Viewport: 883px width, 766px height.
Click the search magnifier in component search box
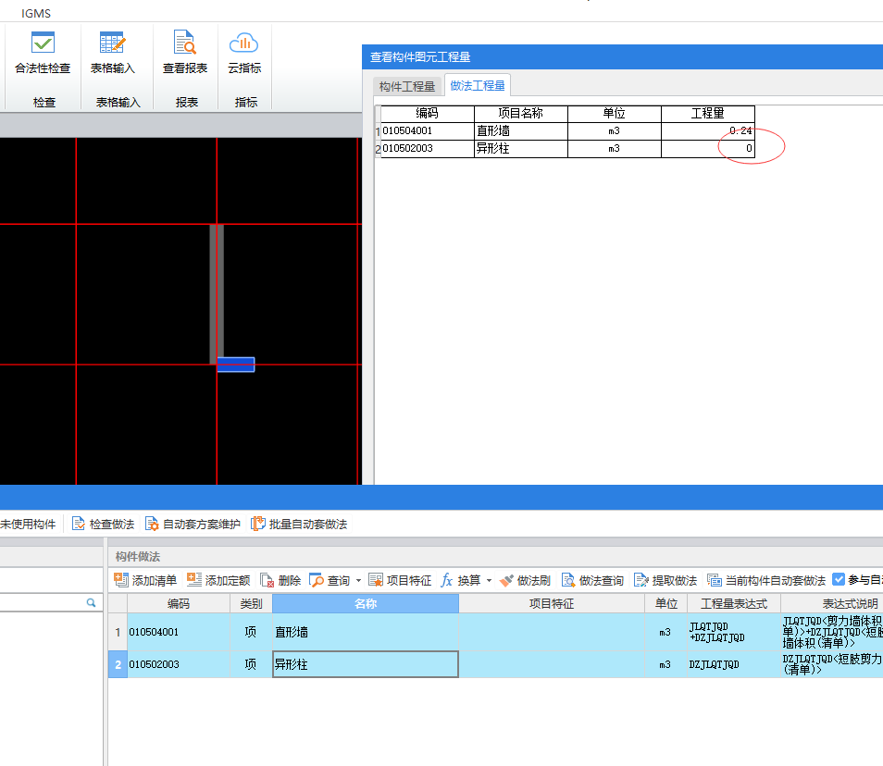coord(91,603)
